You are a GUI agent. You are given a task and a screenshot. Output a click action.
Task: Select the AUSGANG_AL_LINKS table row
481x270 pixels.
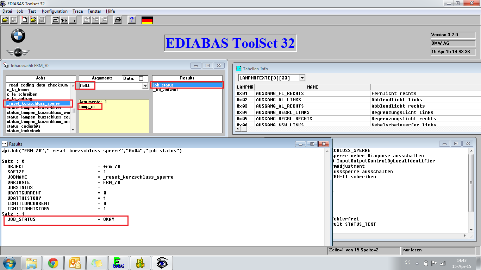pos(278,100)
